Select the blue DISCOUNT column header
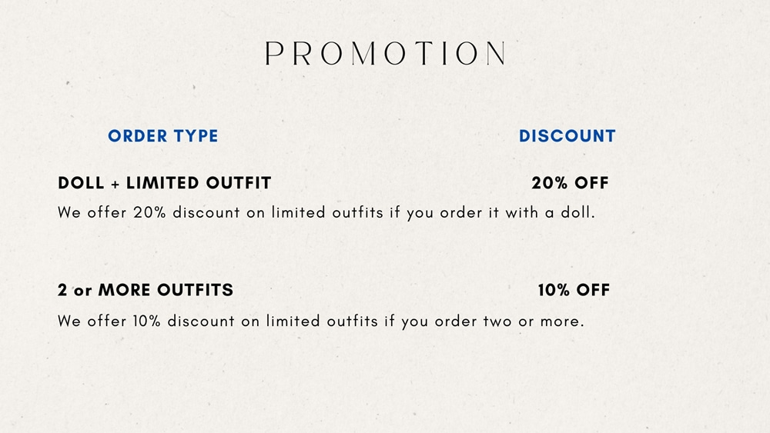770x433 pixels. 567,136
